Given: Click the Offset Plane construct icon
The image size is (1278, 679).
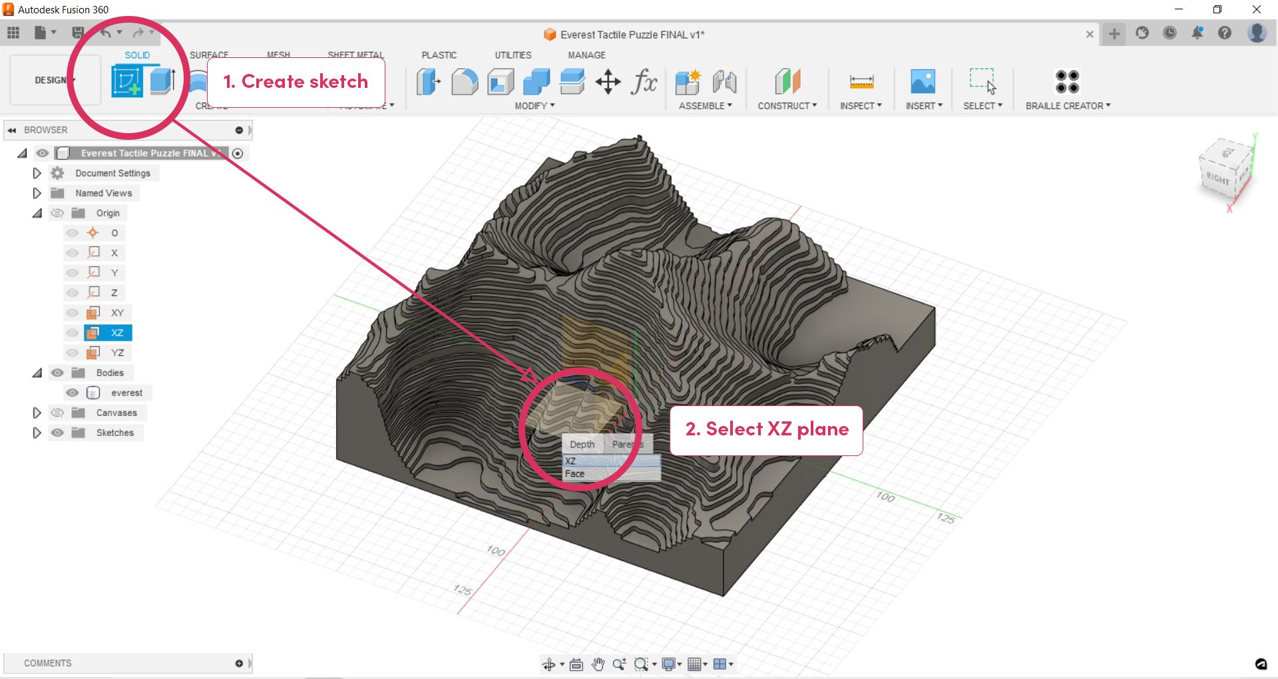Looking at the screenshot, I should coord(787,82).
